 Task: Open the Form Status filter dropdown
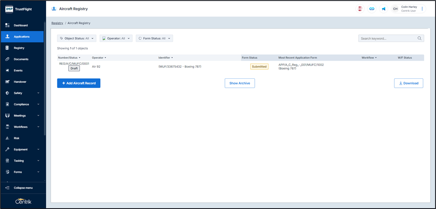154,39
